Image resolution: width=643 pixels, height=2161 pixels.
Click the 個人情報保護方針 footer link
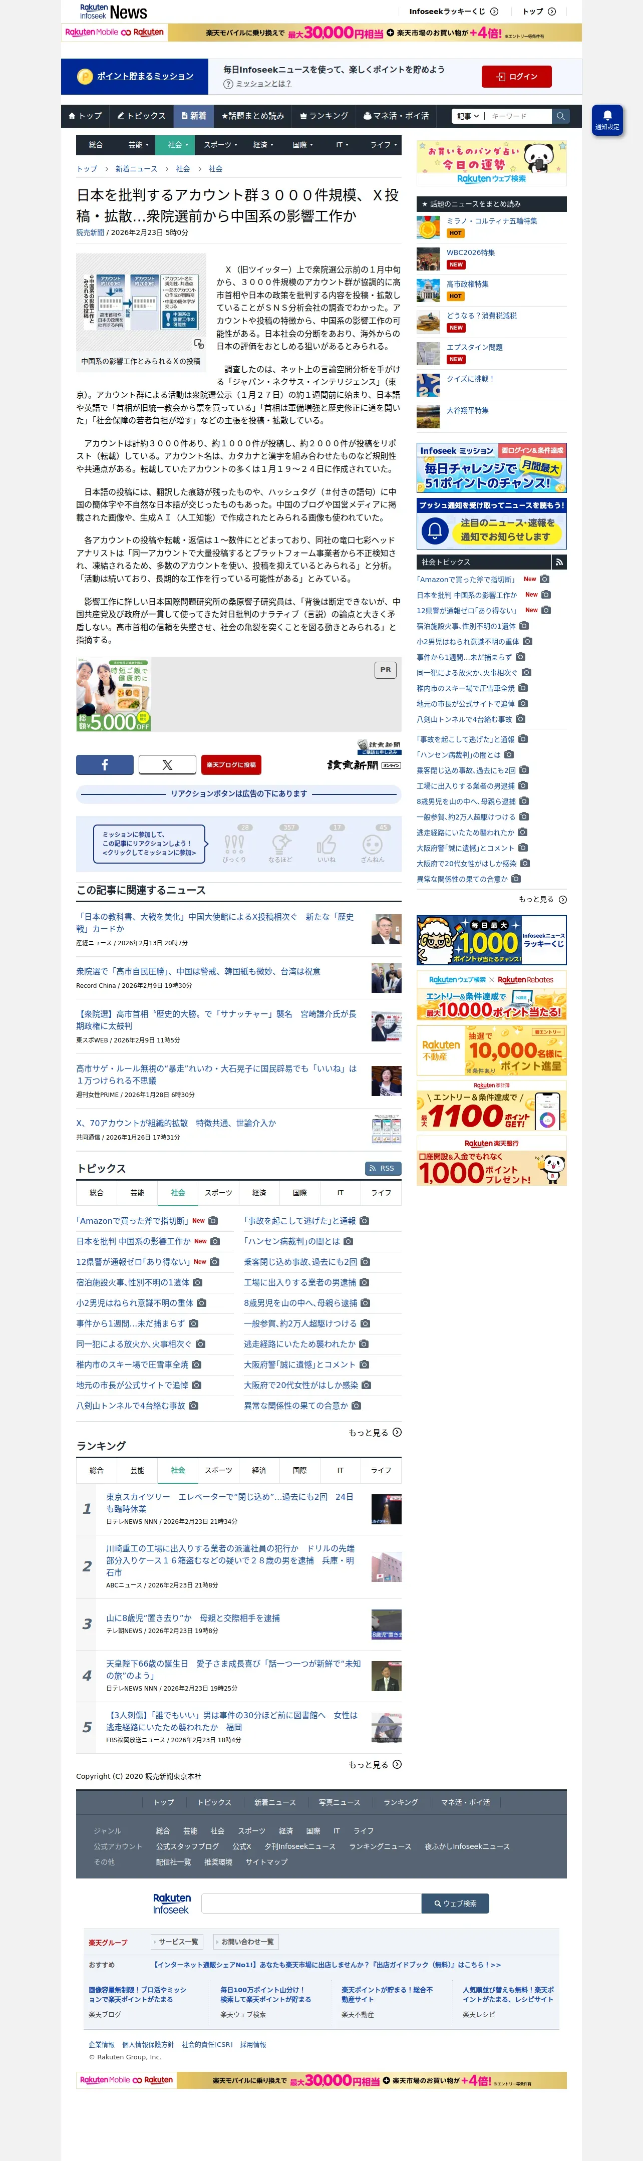pos(148,2044)
